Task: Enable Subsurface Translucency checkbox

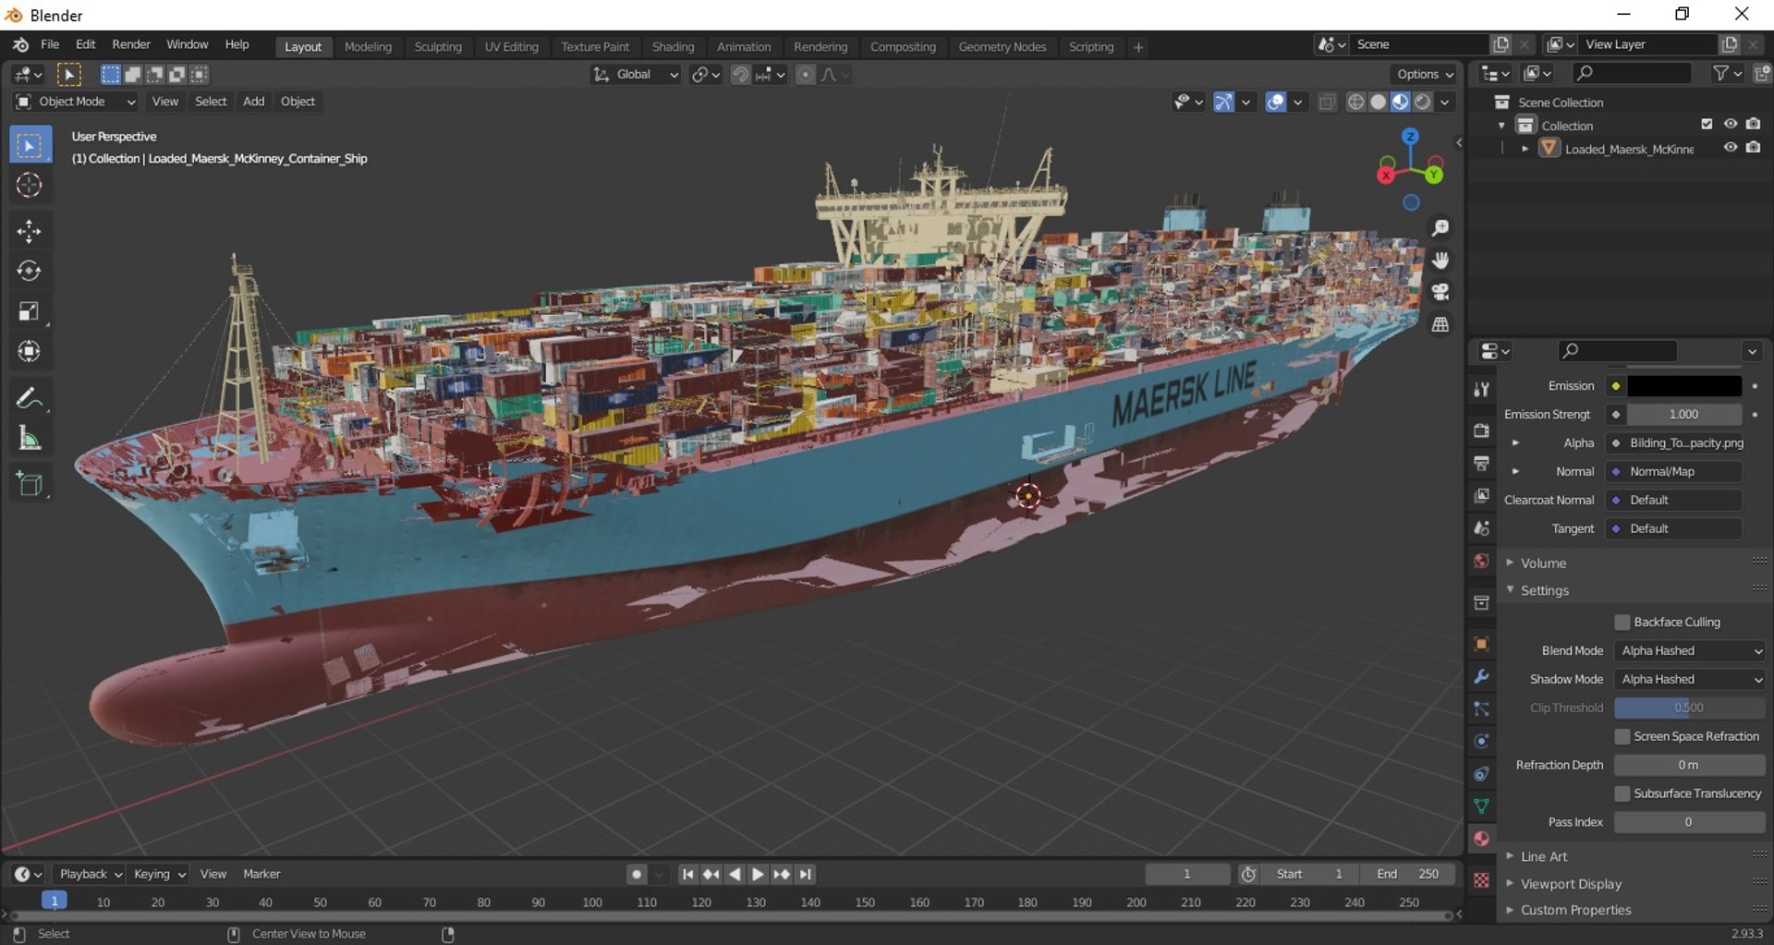Action: [x=1622, y=794]
